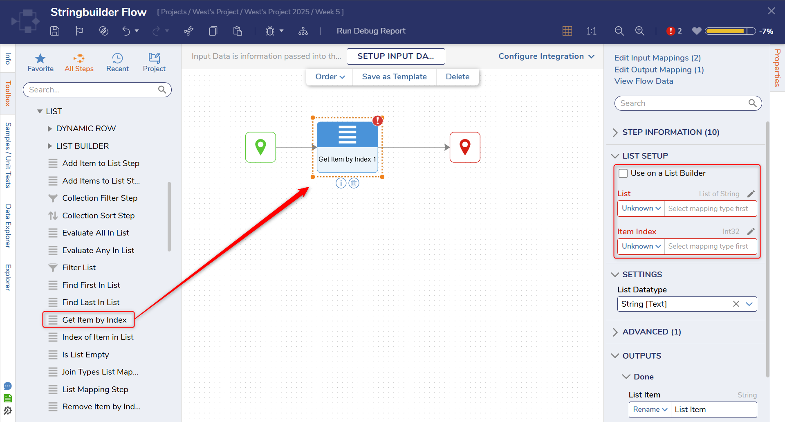The image size is (785, 422).
Task: Select the Favorite toolbox filter
Action: (x=40, y=63)
